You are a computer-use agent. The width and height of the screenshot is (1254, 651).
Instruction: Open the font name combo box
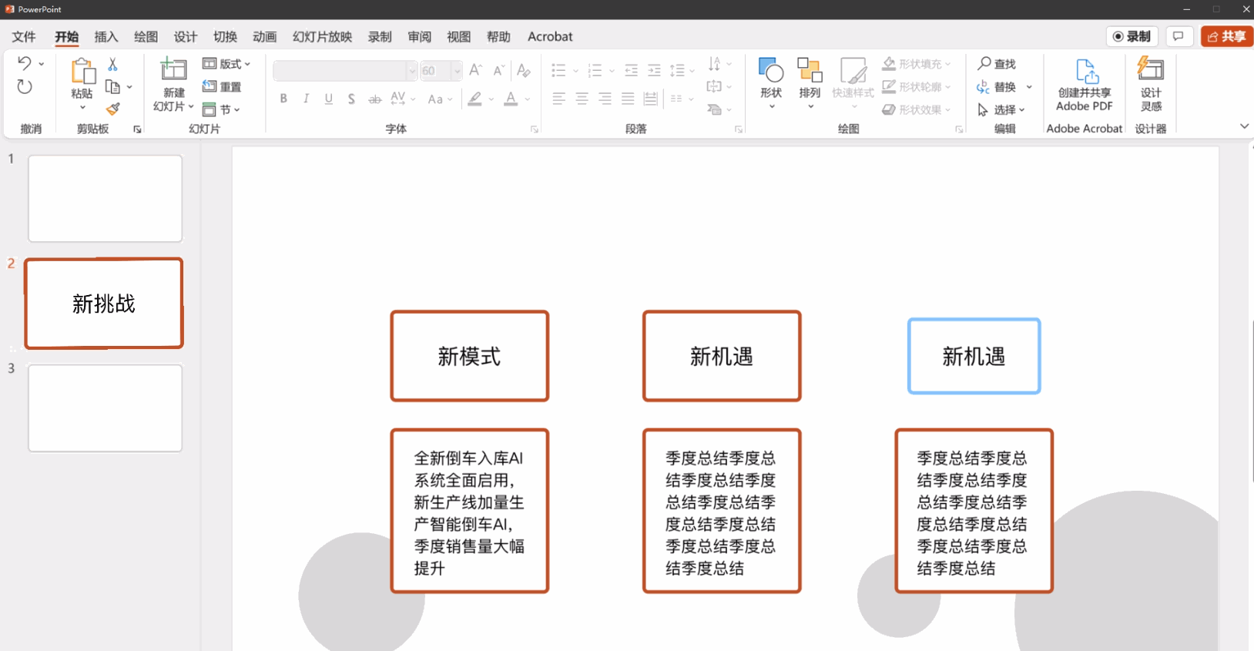[x=345, y=71]
